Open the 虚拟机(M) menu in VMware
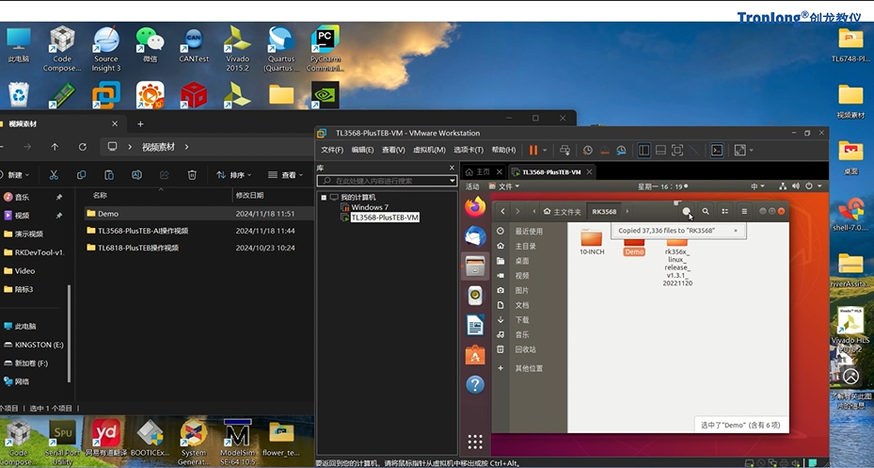 429,150
